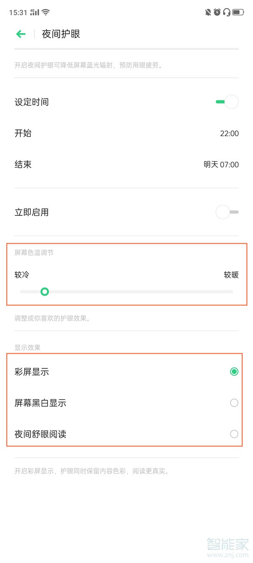253x563 pixels.
Task: Tap the 较暖 warm label
Action: pyautogui.click(x=231, y=275)
